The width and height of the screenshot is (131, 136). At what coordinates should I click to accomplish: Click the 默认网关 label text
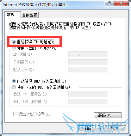coord(24,70)
